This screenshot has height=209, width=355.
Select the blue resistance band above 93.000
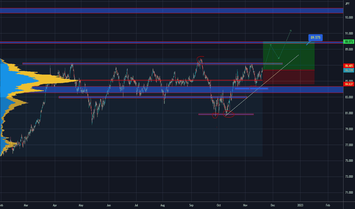(x=172, y=11)
